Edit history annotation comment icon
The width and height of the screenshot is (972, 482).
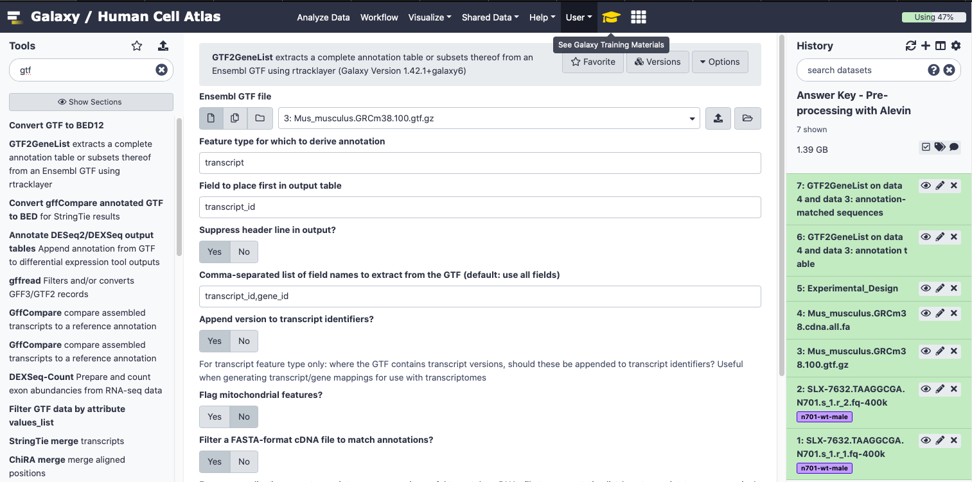click(x=954, y=147)
